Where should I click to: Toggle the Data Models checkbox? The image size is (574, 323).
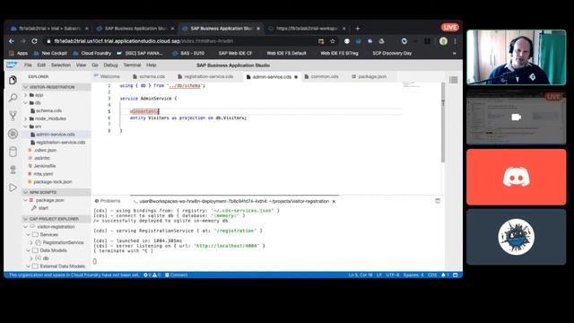pyautogui.click(x=36, y=250)
